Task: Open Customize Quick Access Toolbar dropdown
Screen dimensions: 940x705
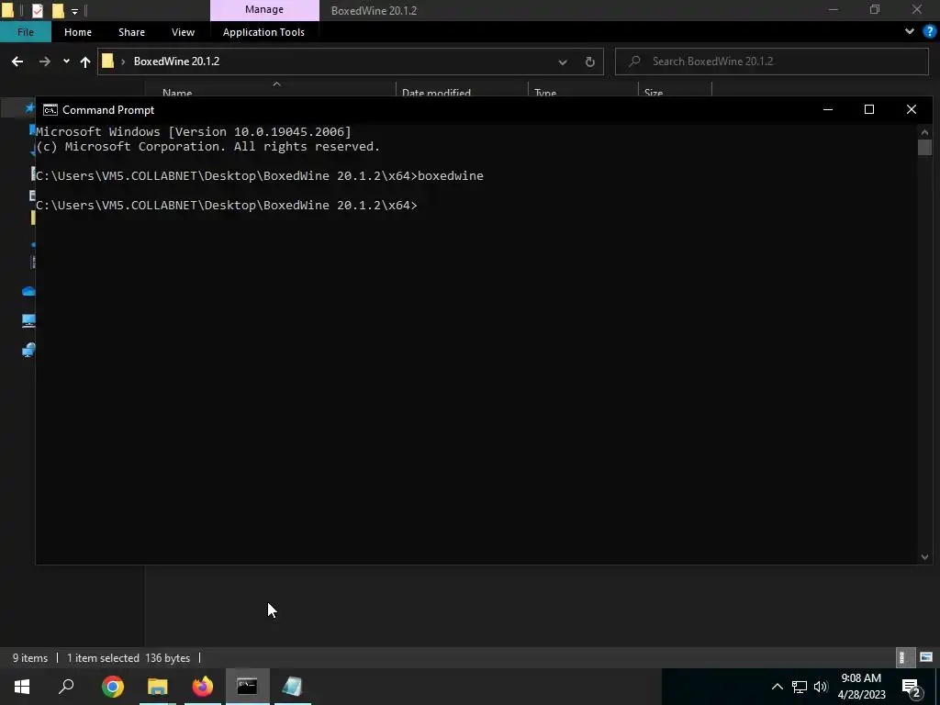Action: [74, 11]
